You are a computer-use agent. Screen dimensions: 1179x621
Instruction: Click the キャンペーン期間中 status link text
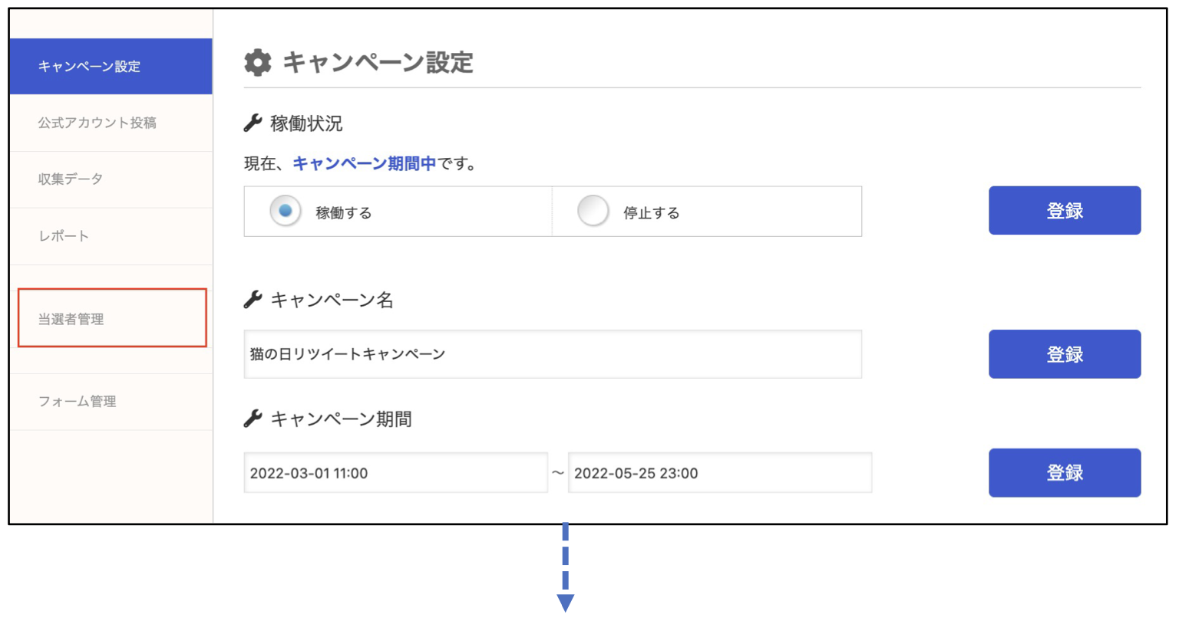(x=365, y=163)
